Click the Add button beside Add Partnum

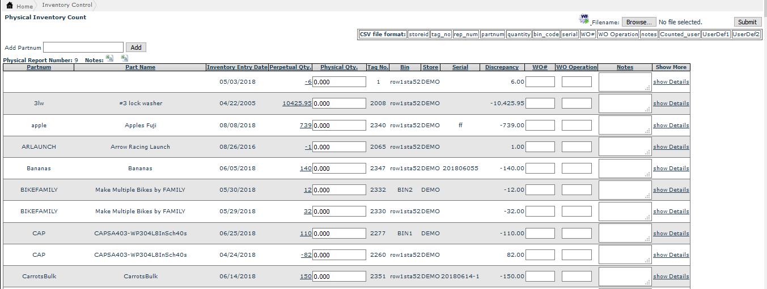tap(136, 48)
